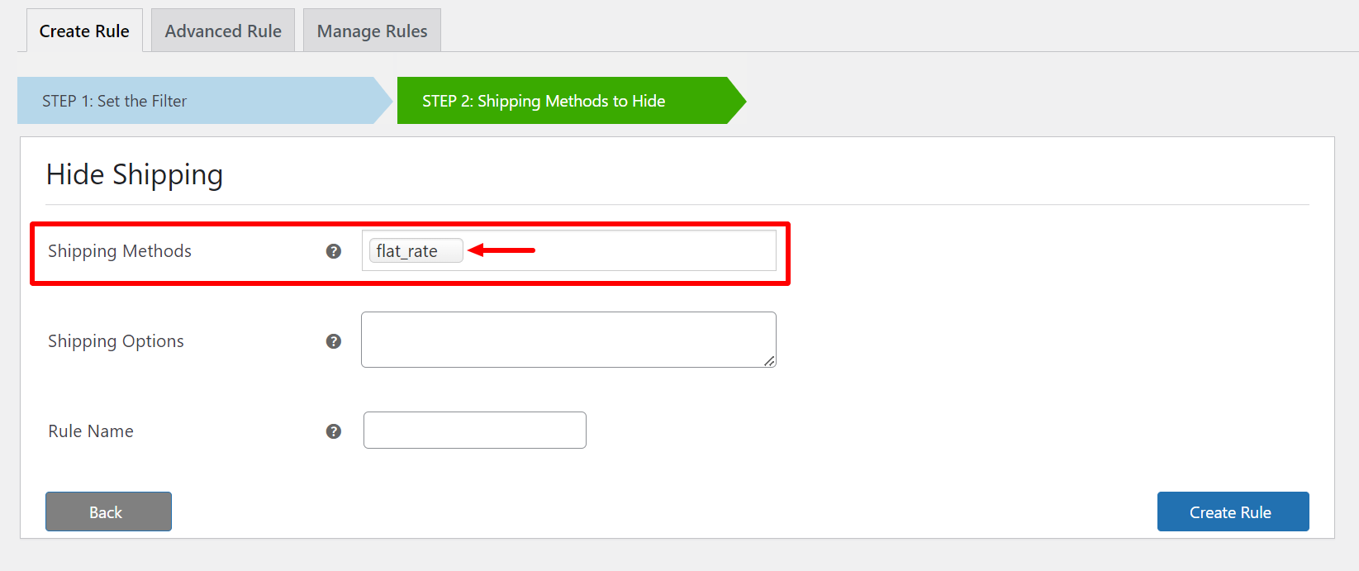Screen dimensions: 1359x571
Task: Click the blue Create Rule button
Action: click(1233, 512)
